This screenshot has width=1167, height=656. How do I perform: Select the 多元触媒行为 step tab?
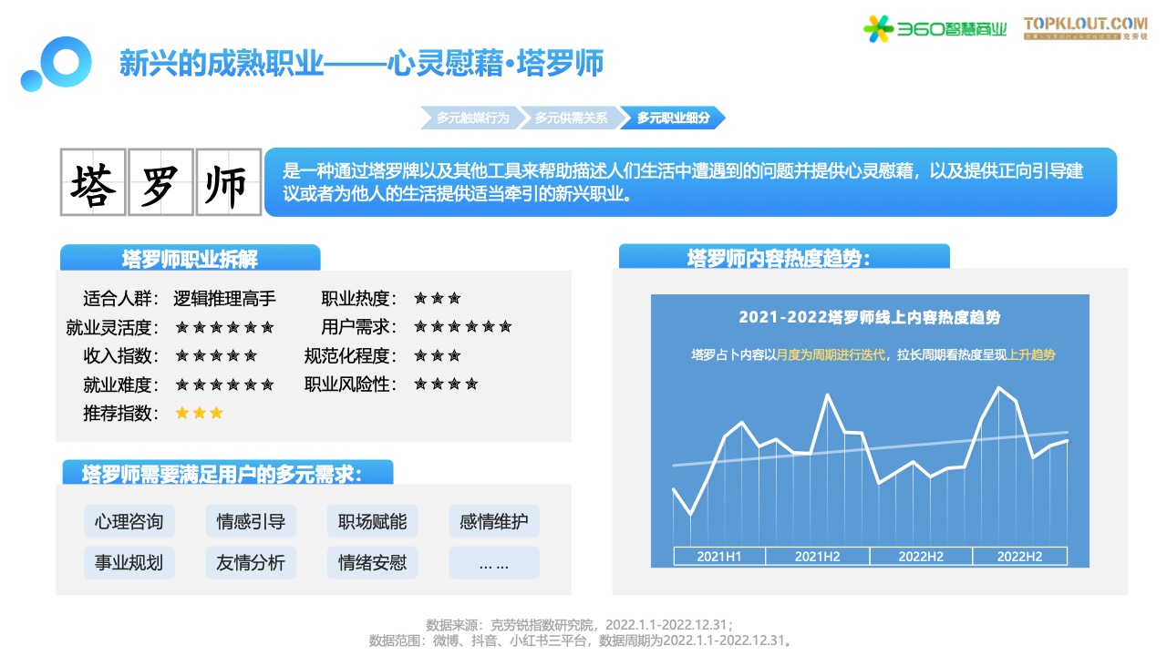[474, 118]
